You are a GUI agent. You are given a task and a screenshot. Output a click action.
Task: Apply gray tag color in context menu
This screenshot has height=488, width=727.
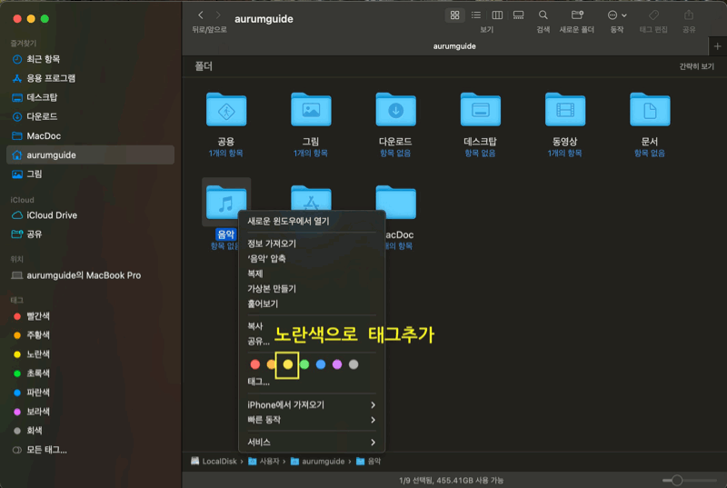click(x=354, y=364)
